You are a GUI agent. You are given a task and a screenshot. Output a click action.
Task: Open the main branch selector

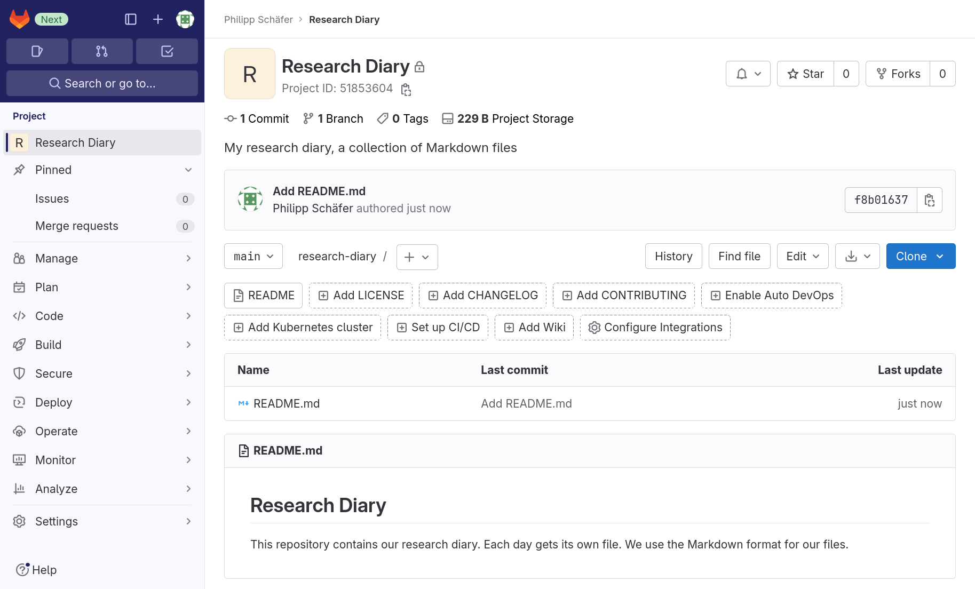coord(253,256)
